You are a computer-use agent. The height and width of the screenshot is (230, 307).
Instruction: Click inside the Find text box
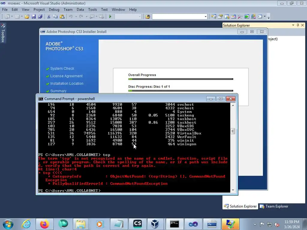[x=178, y=17]
